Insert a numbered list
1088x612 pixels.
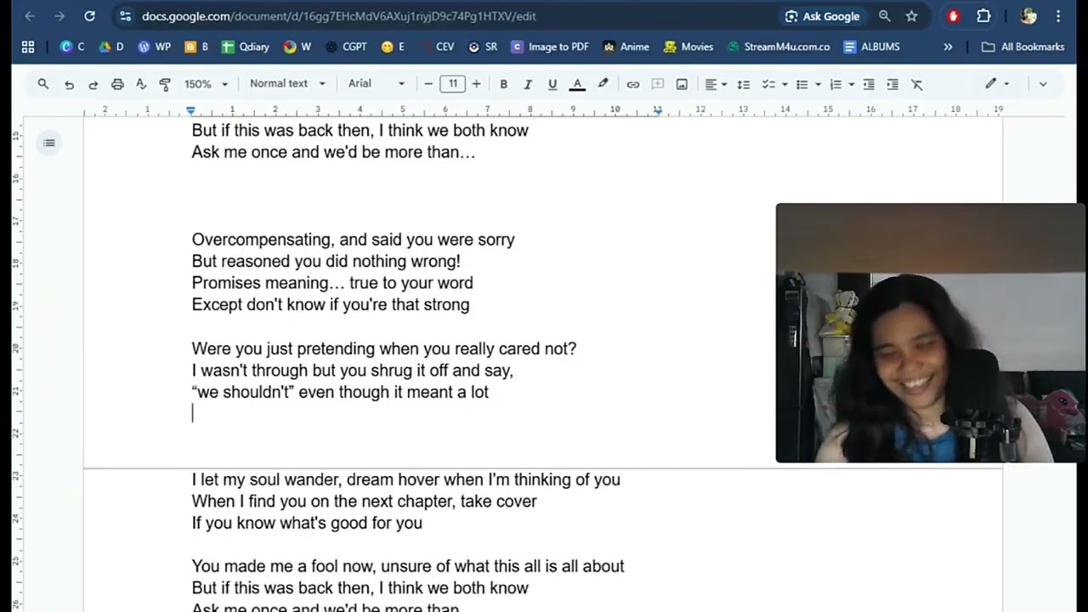(x=836, y=84)
